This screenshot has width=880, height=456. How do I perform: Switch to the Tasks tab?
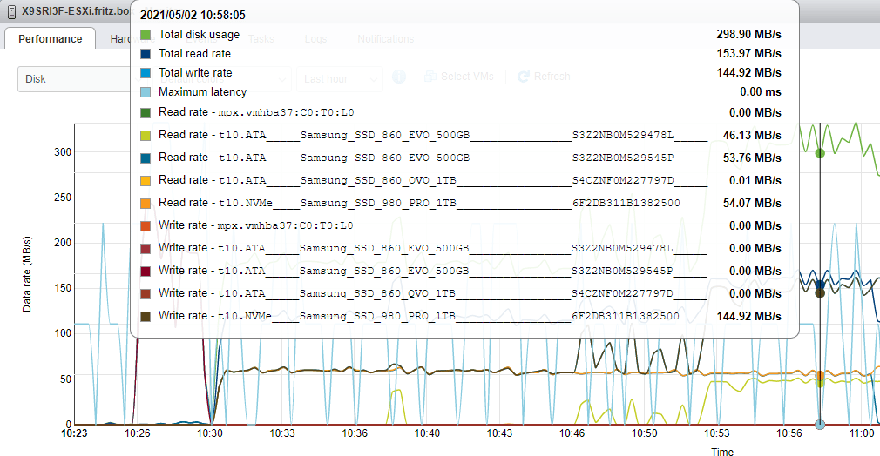261,38
